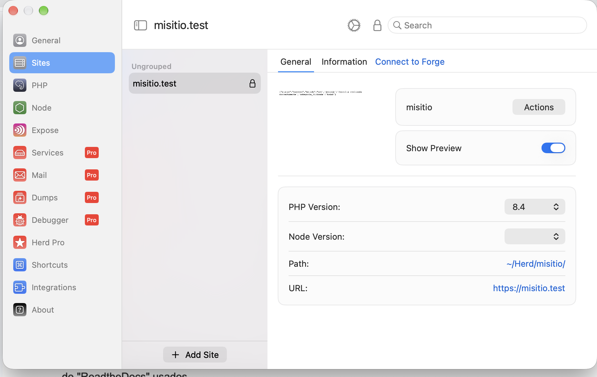Open the Node hexagon icon section
Viewport: 597px width, 377px height.
[x=20, y=108]
